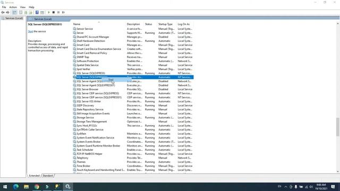The height and width of the screenshot is (191, 340).
Task: Open the notification center icon
Action: 333,187
